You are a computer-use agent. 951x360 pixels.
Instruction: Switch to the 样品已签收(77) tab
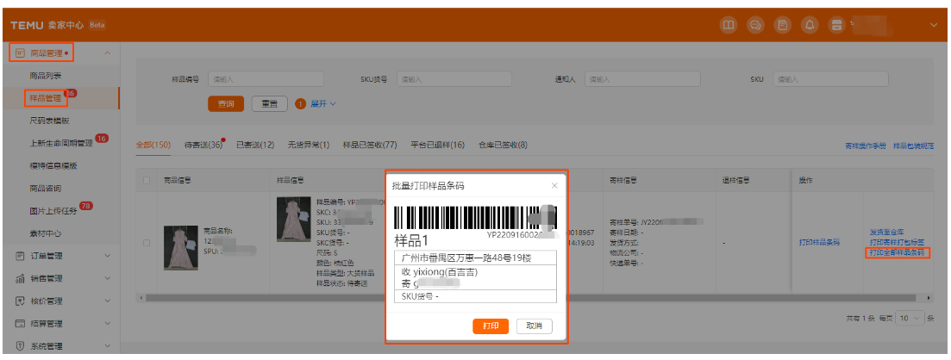pos(369,145)
